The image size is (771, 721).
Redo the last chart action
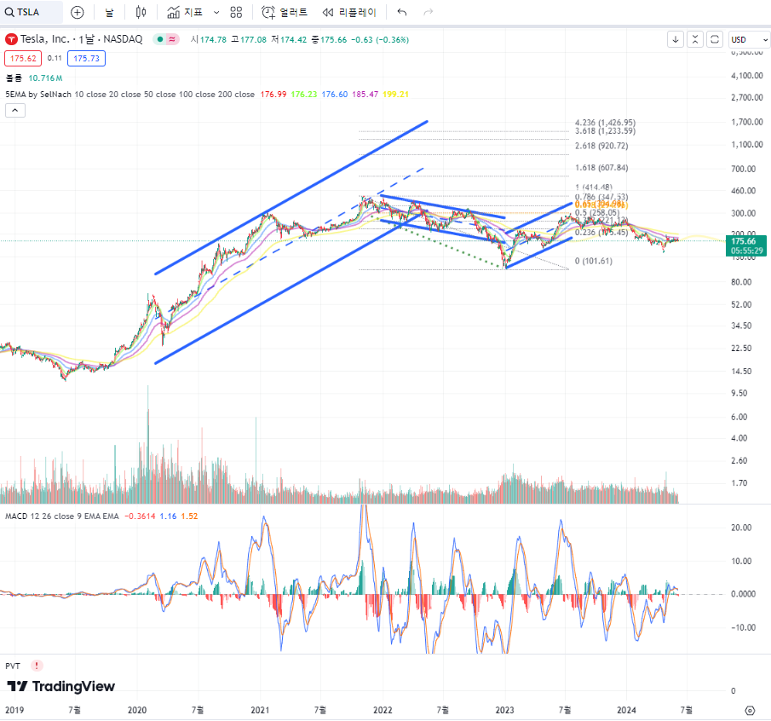(429, 12)
